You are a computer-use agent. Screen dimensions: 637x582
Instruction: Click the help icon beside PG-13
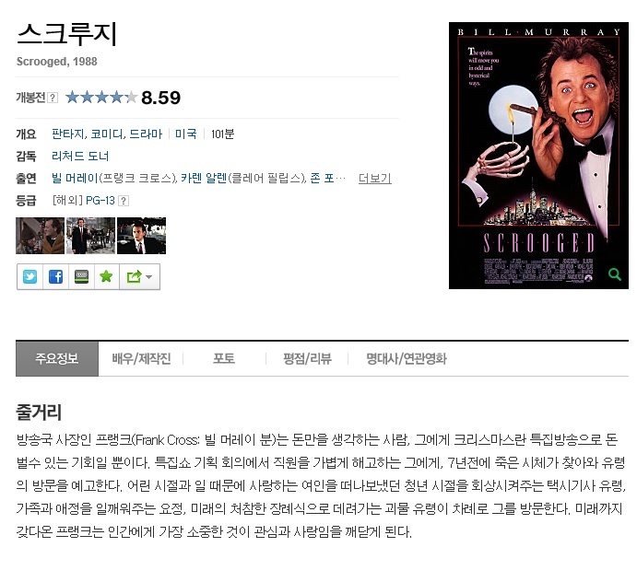pyautogui.click(x=124, y=201)
